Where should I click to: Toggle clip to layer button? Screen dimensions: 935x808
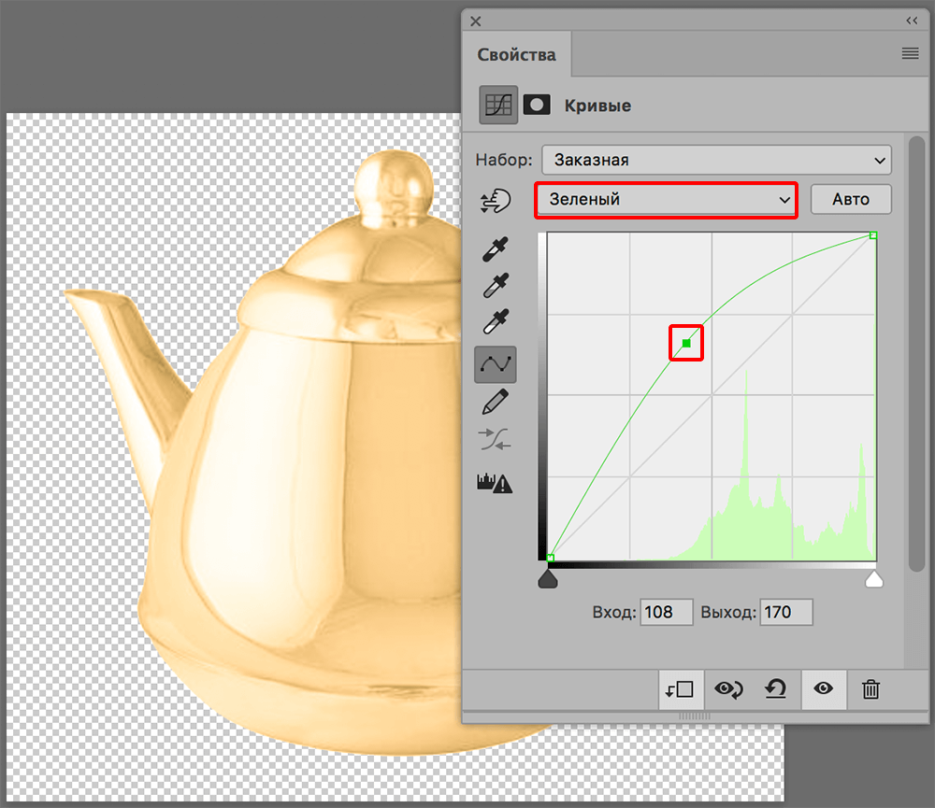tap(680, 689)
